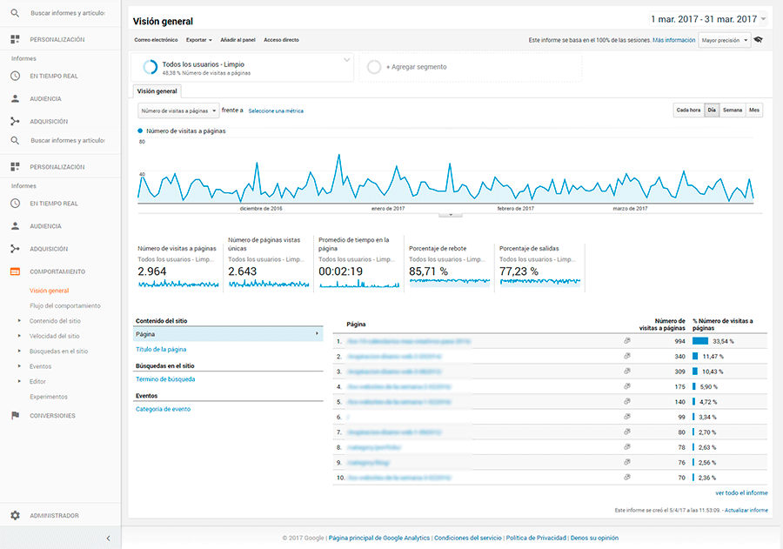Click the timeline collapse handle below the chart
Image resolution: width=783 pixels, height=549 pixels.
pos(450,214)
